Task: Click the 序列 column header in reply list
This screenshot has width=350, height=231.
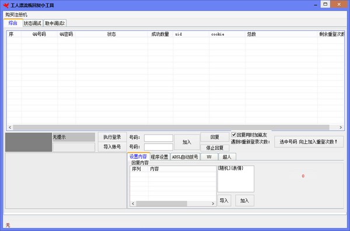Action: point(139,169)
